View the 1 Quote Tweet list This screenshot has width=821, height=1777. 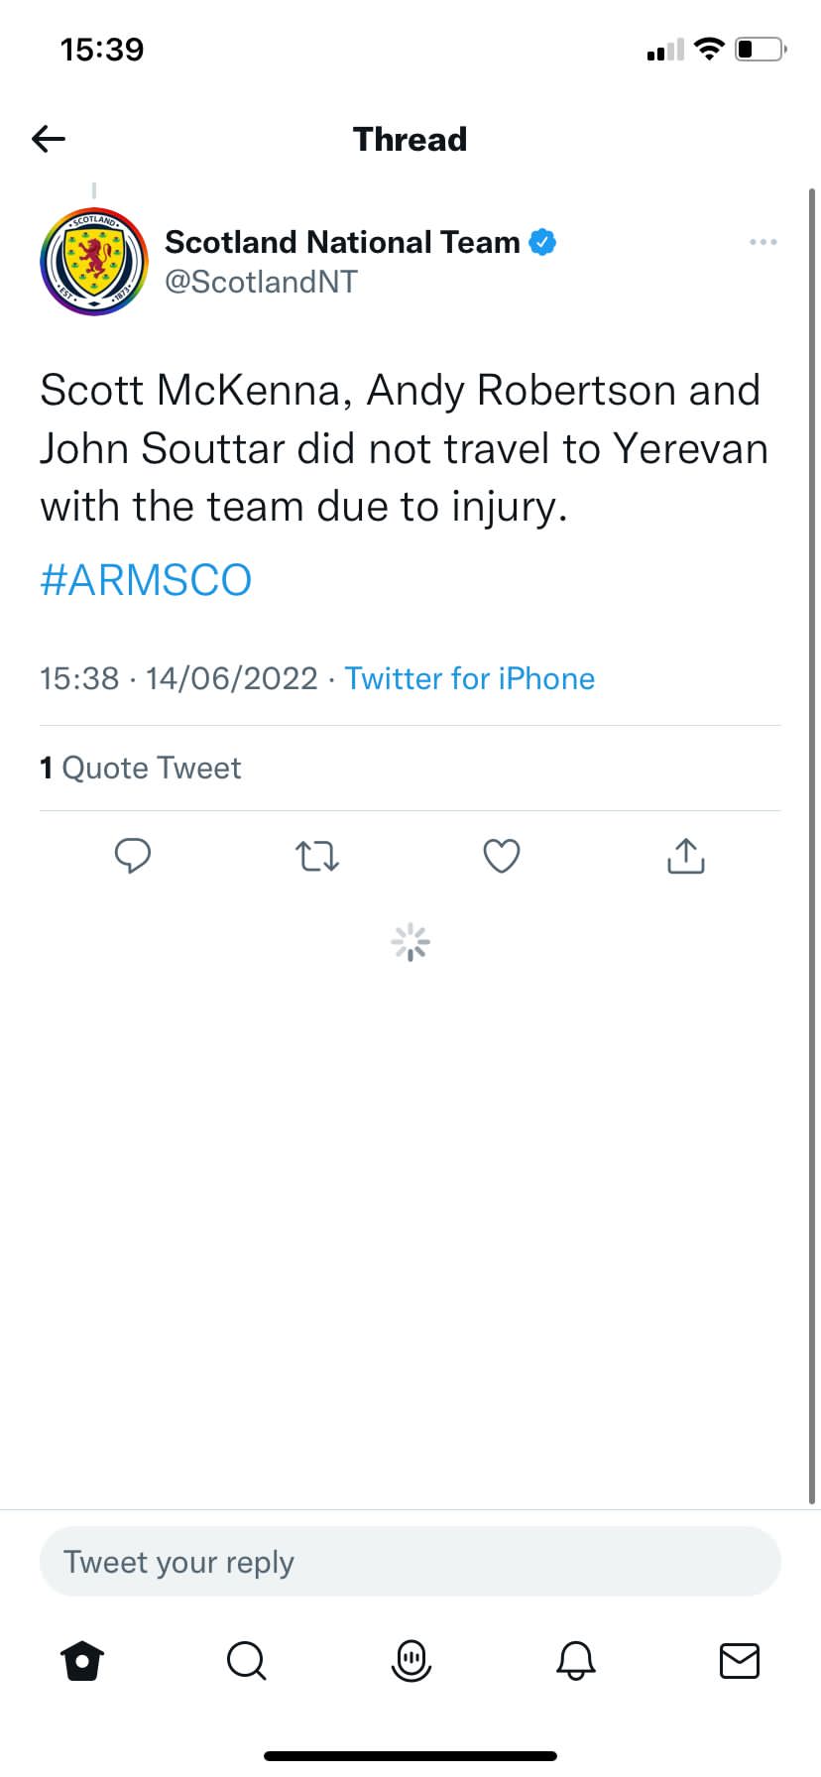coord(141,768)
